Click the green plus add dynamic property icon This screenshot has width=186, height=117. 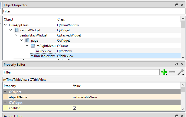coord(163,72)
